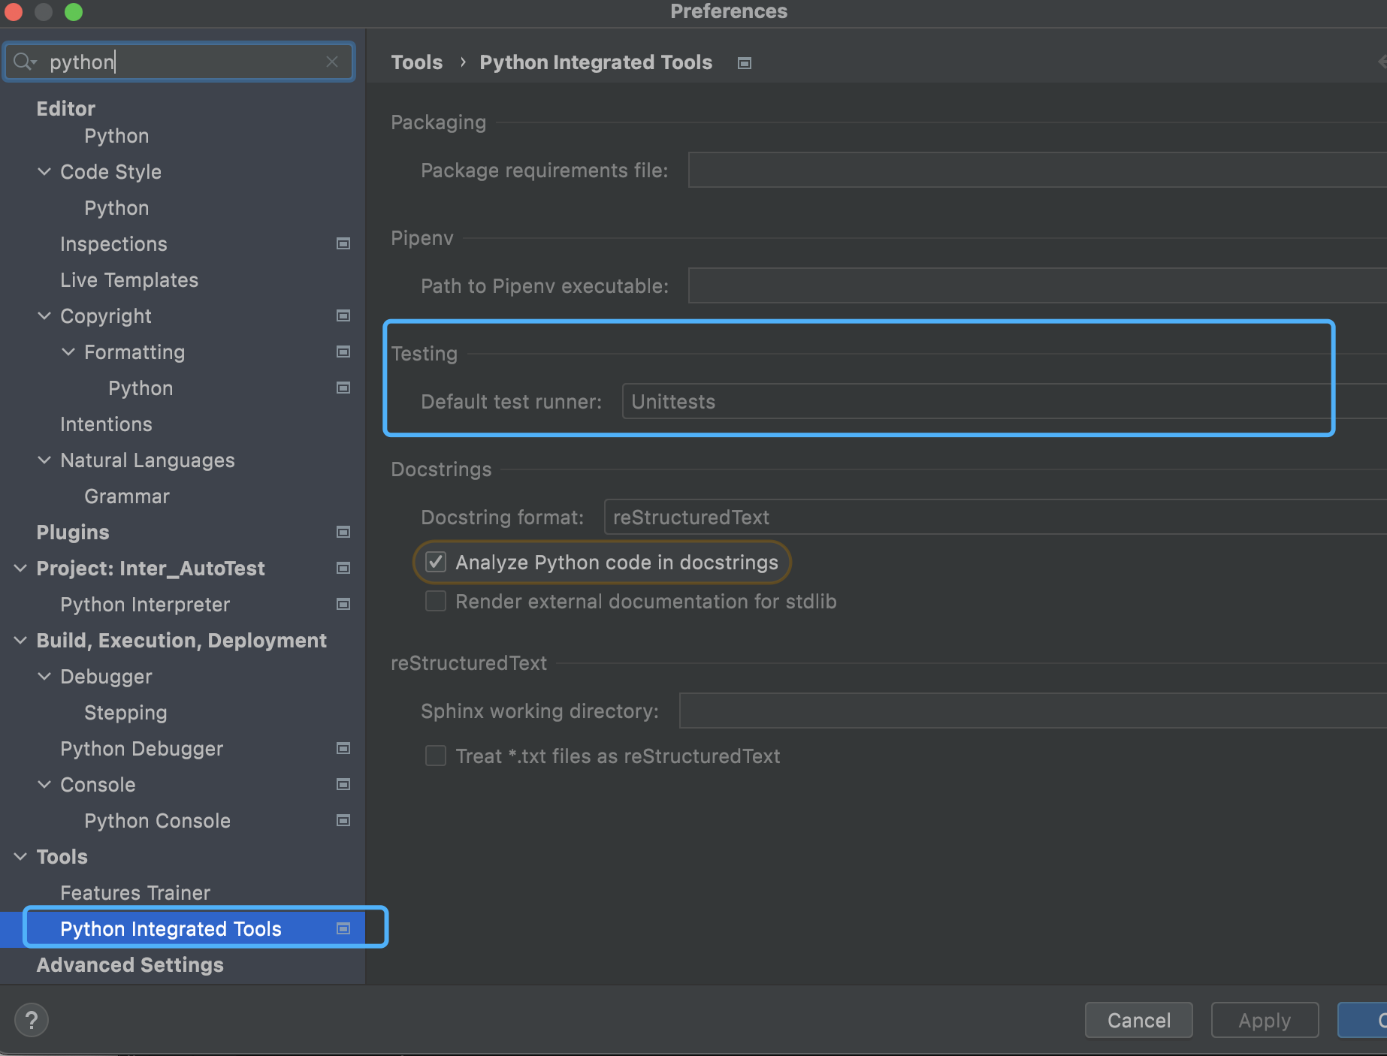Click the search magnifier icon in settings search
The width and height of the screenshot is (1387, 1056).
point(24,62)
